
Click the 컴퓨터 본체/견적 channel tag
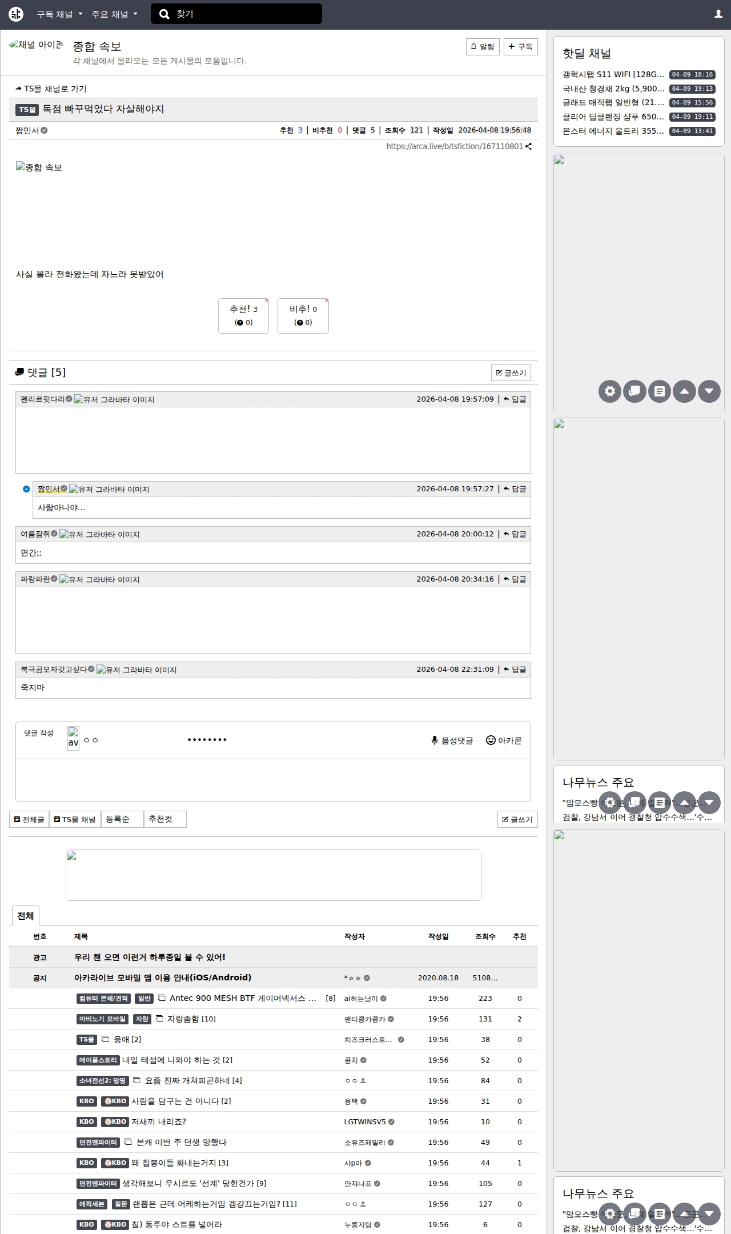103,998
